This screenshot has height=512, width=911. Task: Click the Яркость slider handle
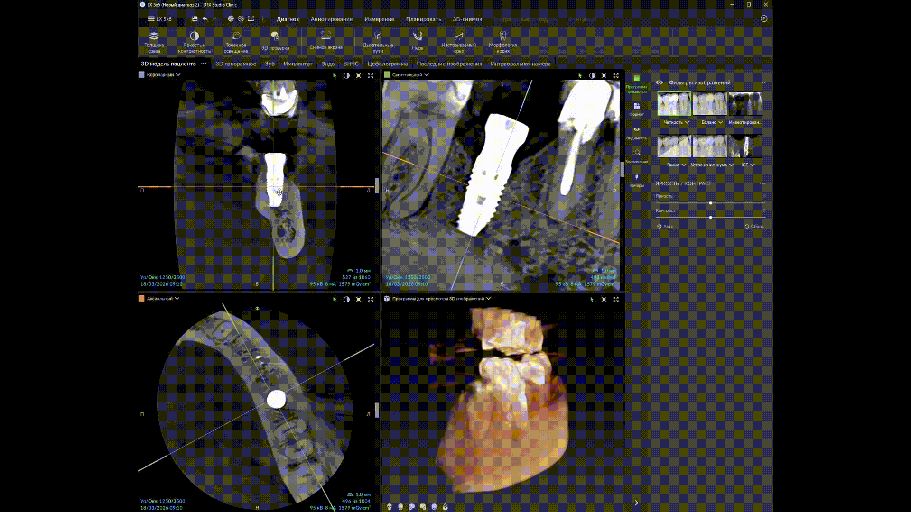710,203
